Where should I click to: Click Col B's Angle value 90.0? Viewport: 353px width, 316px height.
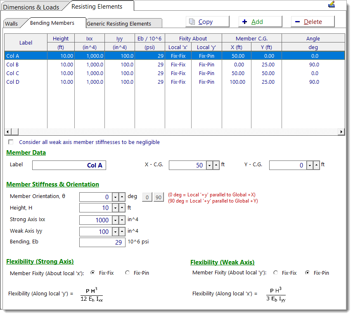(x=314, y=64)
